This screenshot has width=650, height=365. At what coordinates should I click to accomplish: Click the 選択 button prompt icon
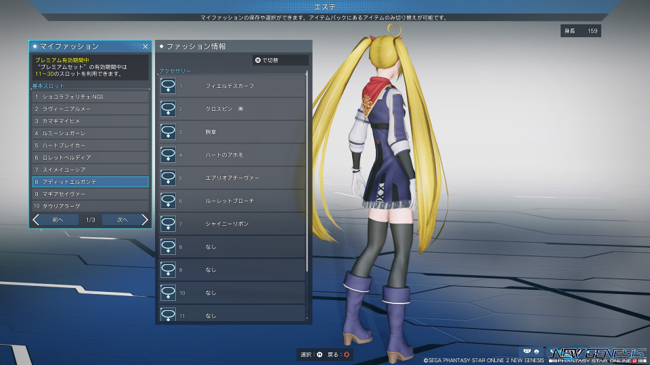(319, 354)
